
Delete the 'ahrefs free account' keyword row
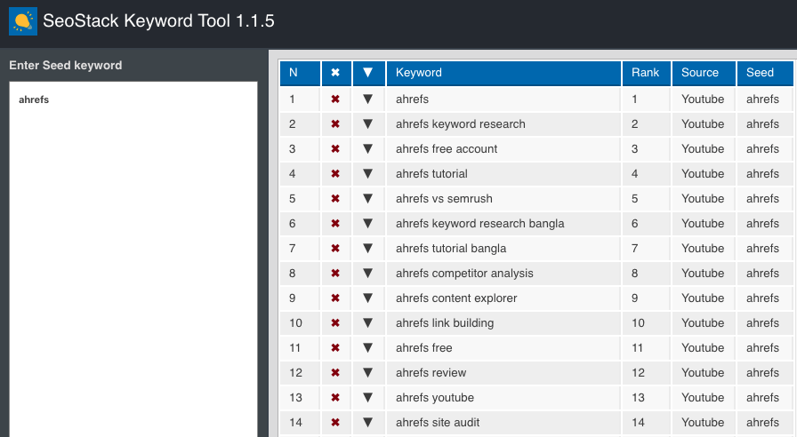pos(335,149)
